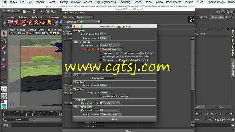Screen dimensions: 235x132
Task: Open SGI Bits per channel dropdown
Action: point(105,85)
